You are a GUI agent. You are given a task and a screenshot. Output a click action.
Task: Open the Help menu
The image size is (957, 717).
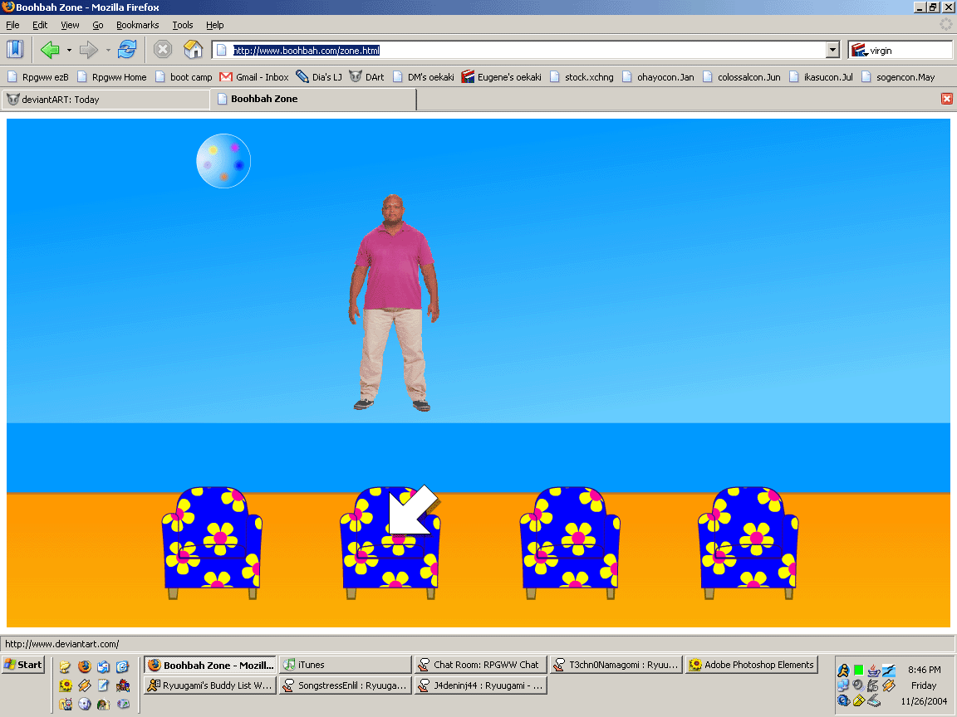[x=215, y=25]
